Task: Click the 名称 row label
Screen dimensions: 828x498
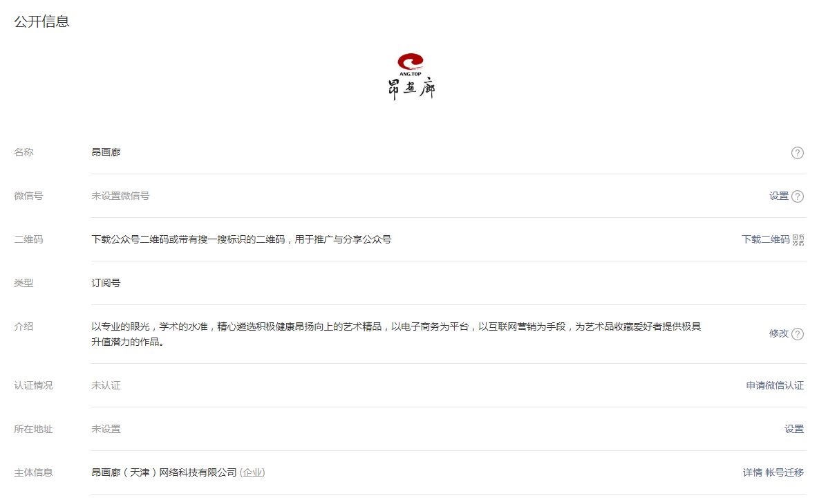Action: pos(23,152)
